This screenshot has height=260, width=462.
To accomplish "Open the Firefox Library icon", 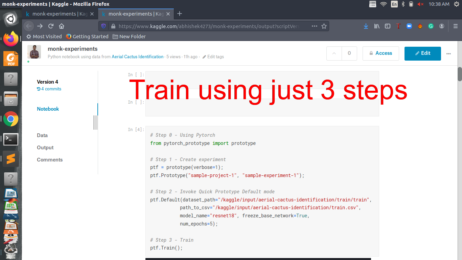I will [377, 26].
